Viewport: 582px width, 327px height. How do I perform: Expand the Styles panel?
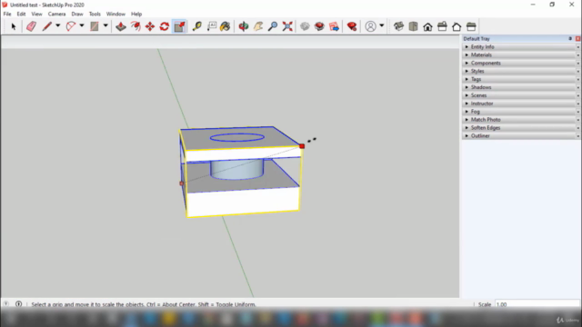521,71
